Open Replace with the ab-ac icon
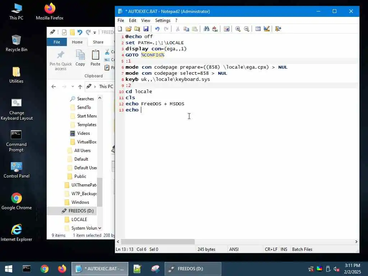Image resolution: width=368 pixels, height=276 pixels. tap(215, 29)
